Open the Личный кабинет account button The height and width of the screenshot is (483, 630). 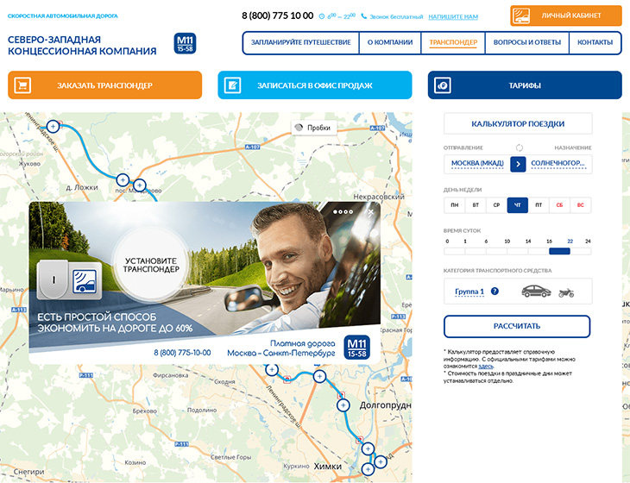coord(566,16)
